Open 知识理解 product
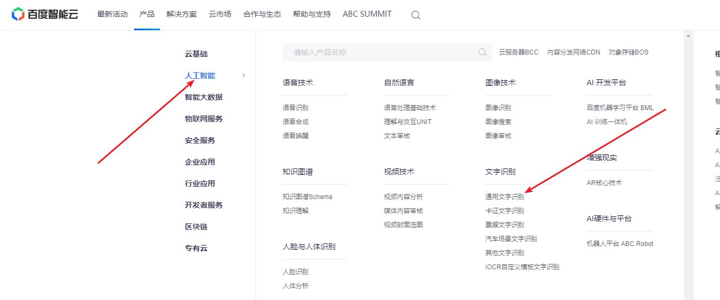The image size is (720, 300). point(296,211)
